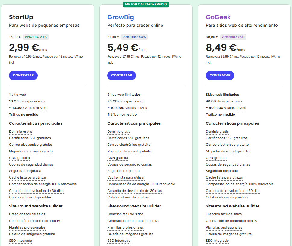
Task: Click 'AHORRO 81%' badge in StartUp
Action: pos(36,37)
